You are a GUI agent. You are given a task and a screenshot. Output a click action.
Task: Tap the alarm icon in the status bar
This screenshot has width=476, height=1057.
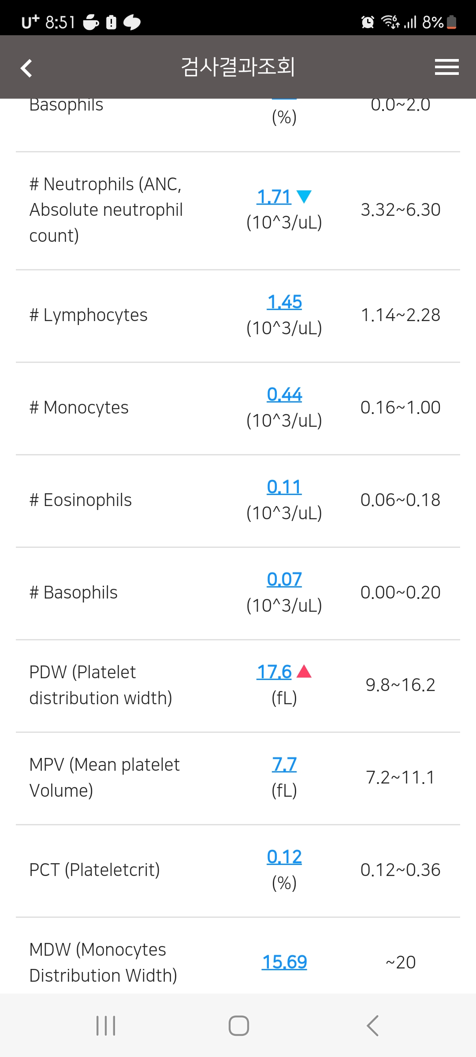coord(368,22)
